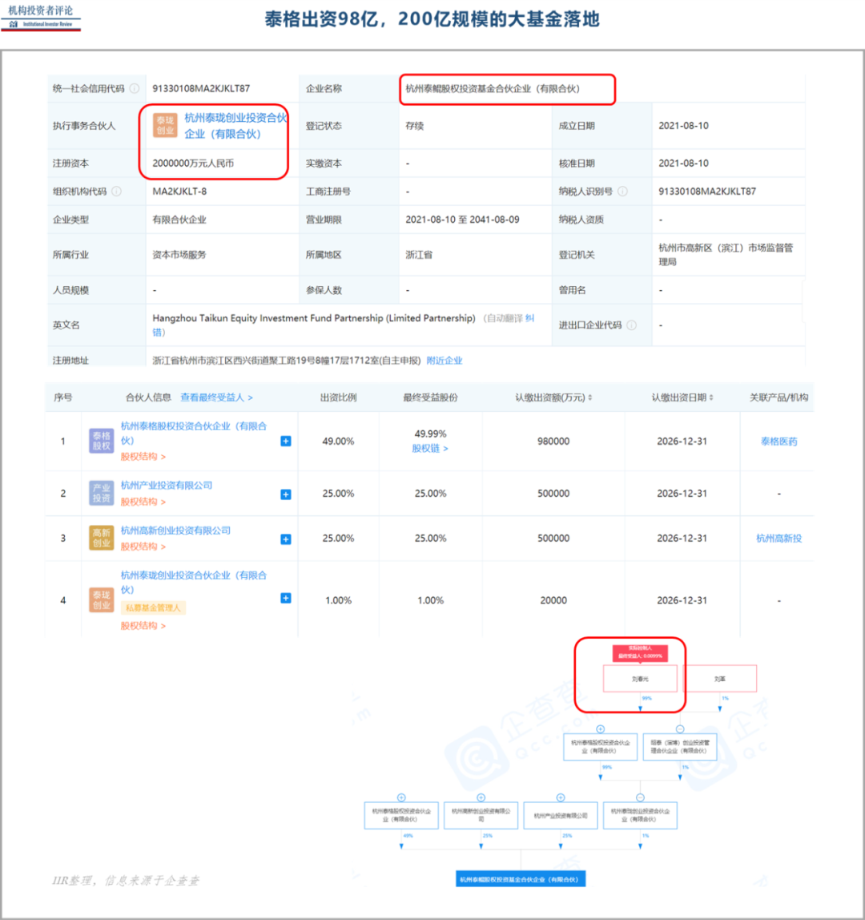Click 最终受益股份 column header
865x920 pixels.
coord(430,397)
